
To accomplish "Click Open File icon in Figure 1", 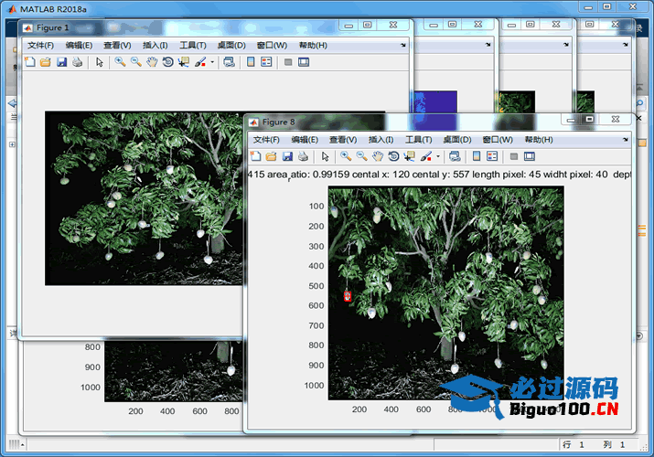I will [45, 62].
